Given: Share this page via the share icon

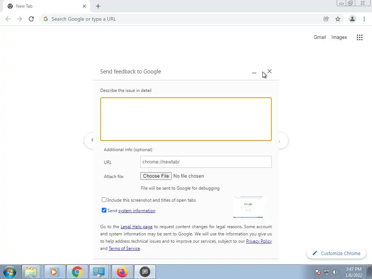Looking at the screenshot, I should (326, 19).
